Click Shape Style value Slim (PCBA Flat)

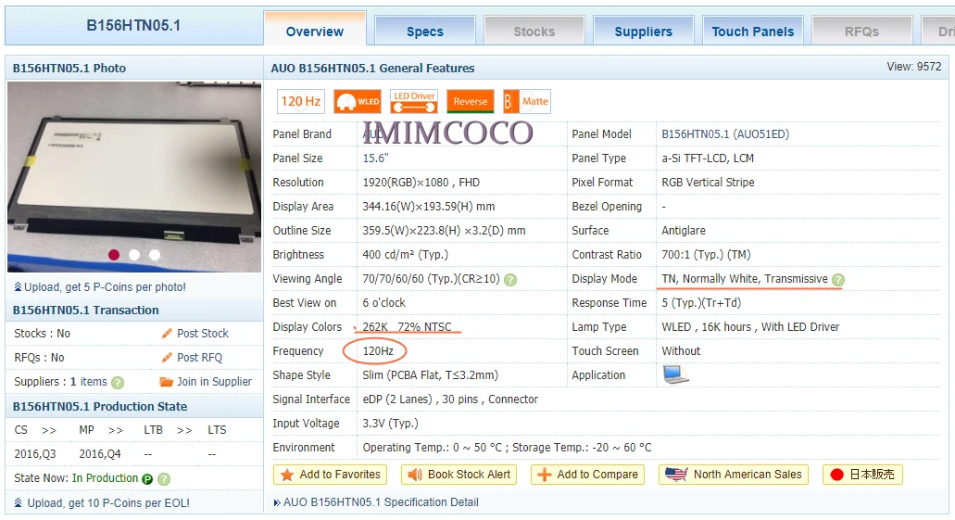click(430, 374)
